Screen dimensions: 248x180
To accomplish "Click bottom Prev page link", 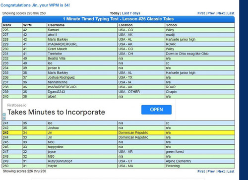I will pos(211,172).
